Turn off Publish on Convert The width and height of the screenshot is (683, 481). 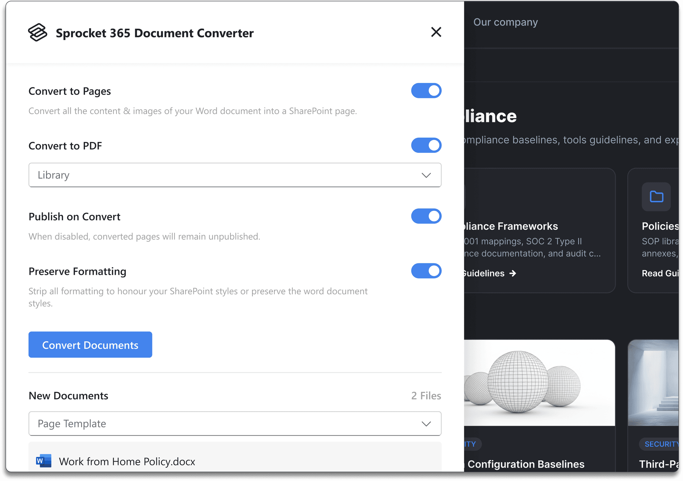point(426,216)
